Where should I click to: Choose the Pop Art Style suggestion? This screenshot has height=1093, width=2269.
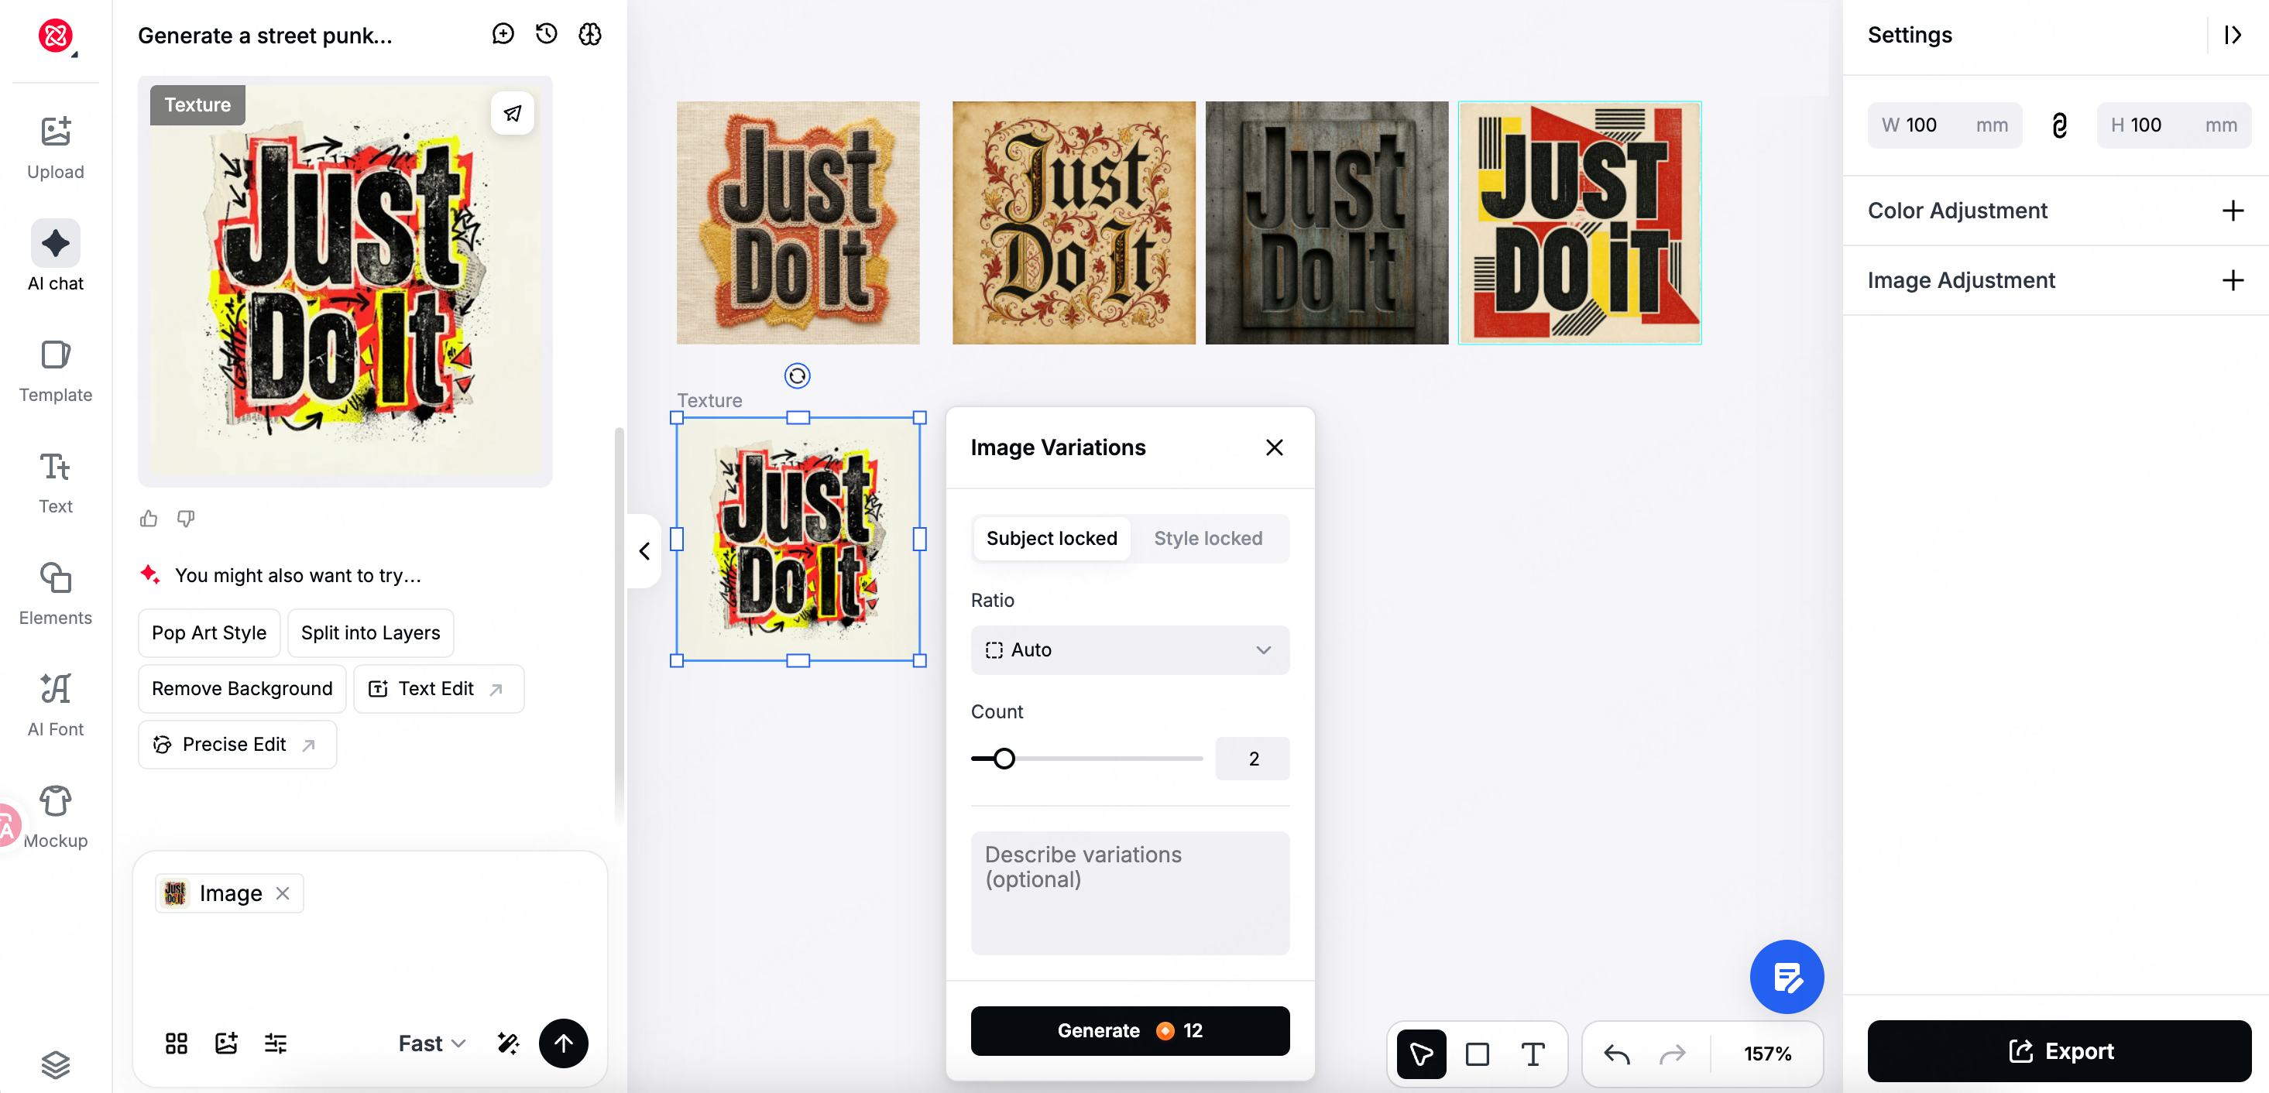(209, 632)
